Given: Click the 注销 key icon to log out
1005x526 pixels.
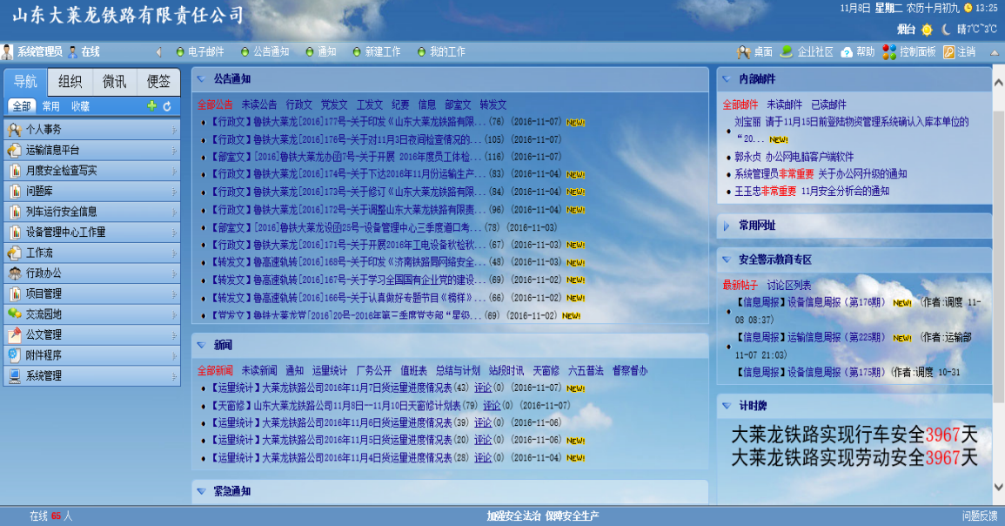Looking at the screenshot, I should coord(949,52).
